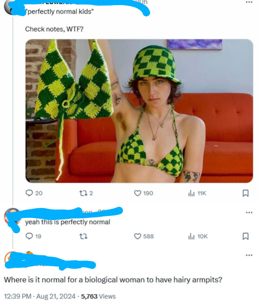Like the crochet bikini photo tweet
260x304 pixels.
pyautogui.click(x=138, y=193)
